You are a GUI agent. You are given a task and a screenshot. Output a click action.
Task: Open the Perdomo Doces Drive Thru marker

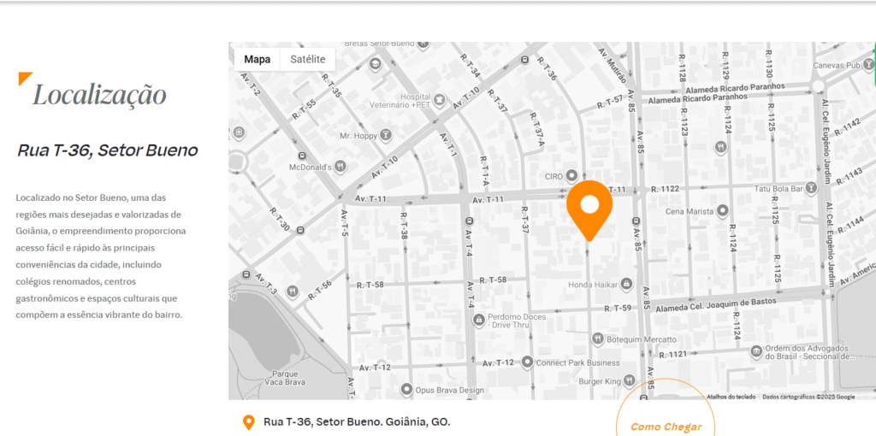(478, 320)
